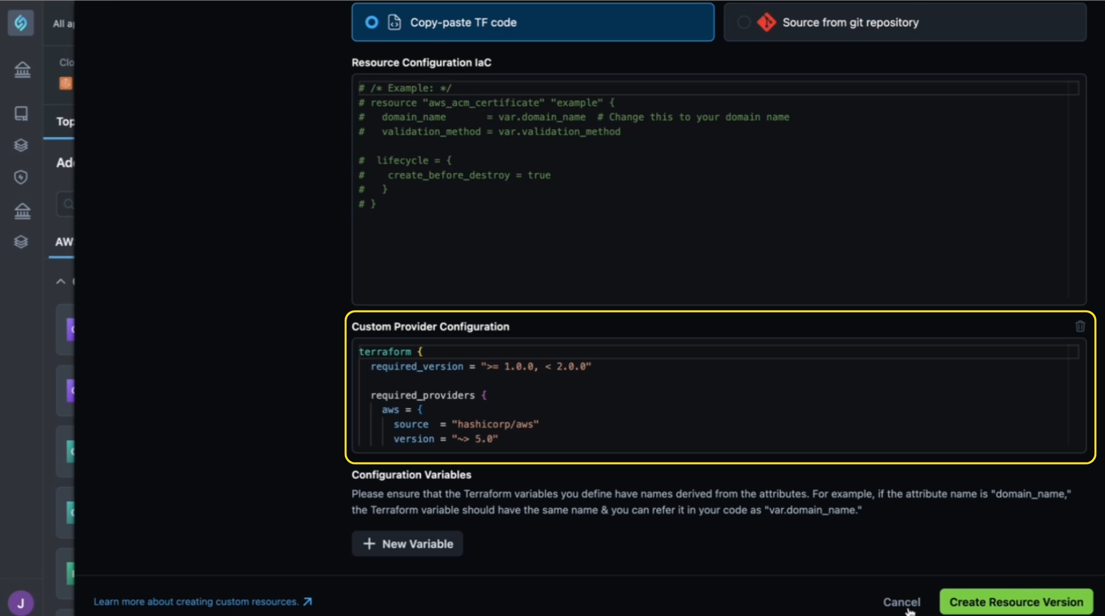Open the second bank building sidebar icon
The image size is (1105, 616).
pos(22,211)
